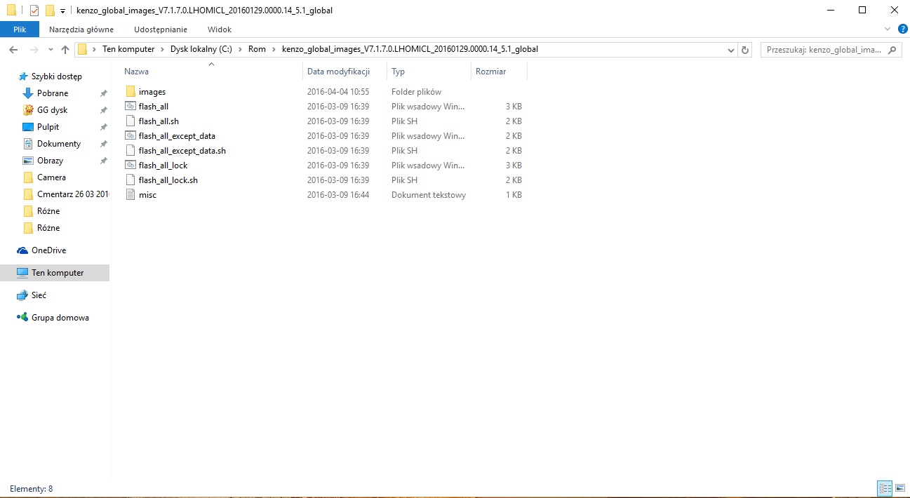
Task: Select OneDrive in the navigation pane
Action: [x=48, y=250]
